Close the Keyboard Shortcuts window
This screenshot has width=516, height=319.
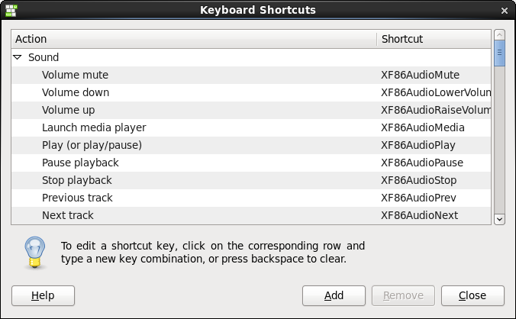coord(505,11)
